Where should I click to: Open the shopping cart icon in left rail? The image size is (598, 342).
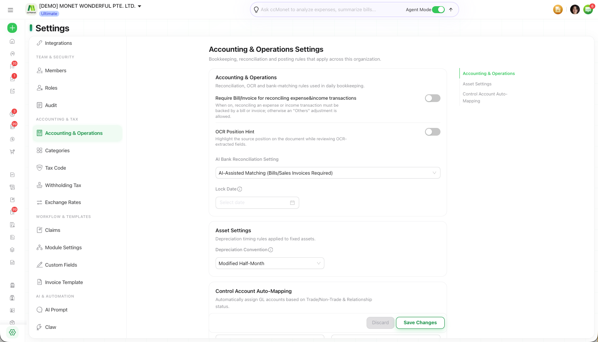pyautogui.click(x=12, y=151)
